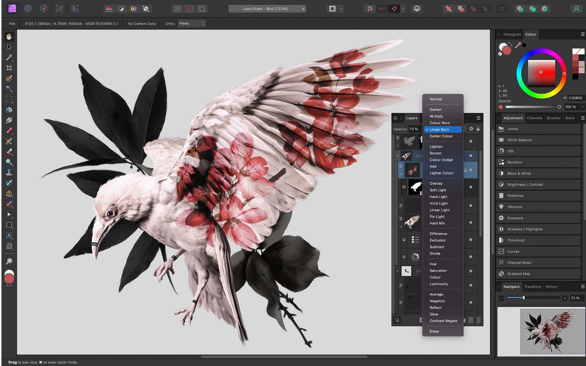Select the Move tool in toolbar

point(9,47)
